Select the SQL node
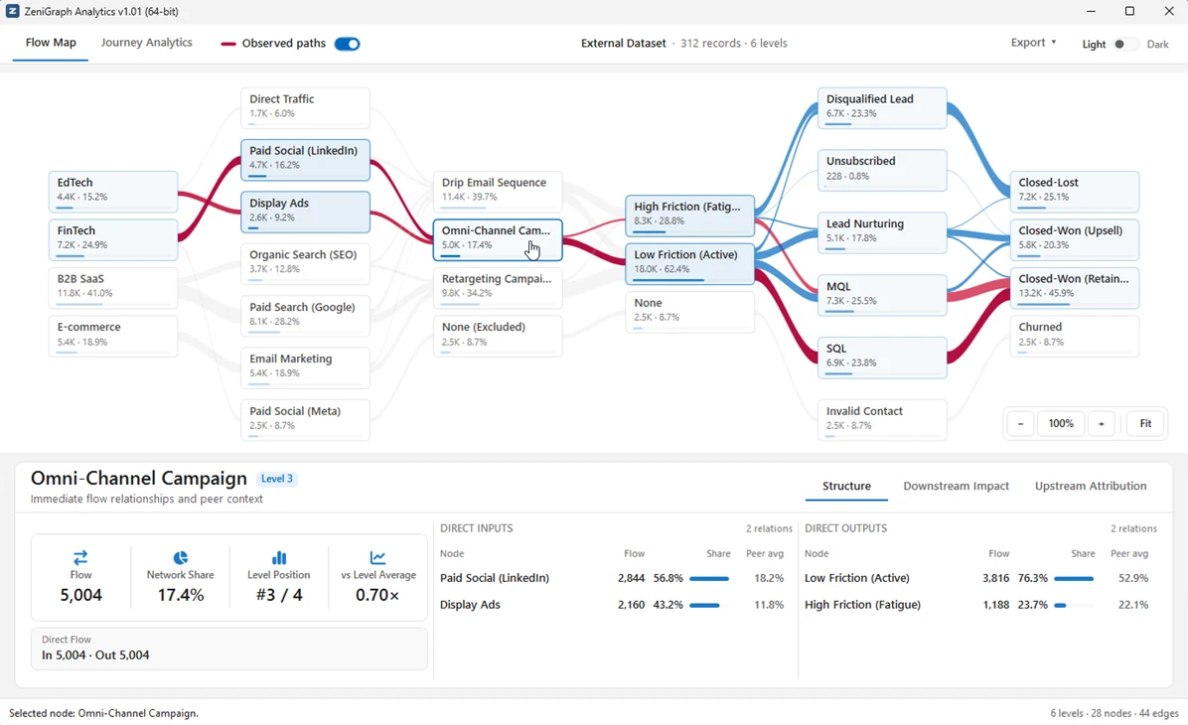The height and width of the screenshot is (725, 1188). [882, 357]
